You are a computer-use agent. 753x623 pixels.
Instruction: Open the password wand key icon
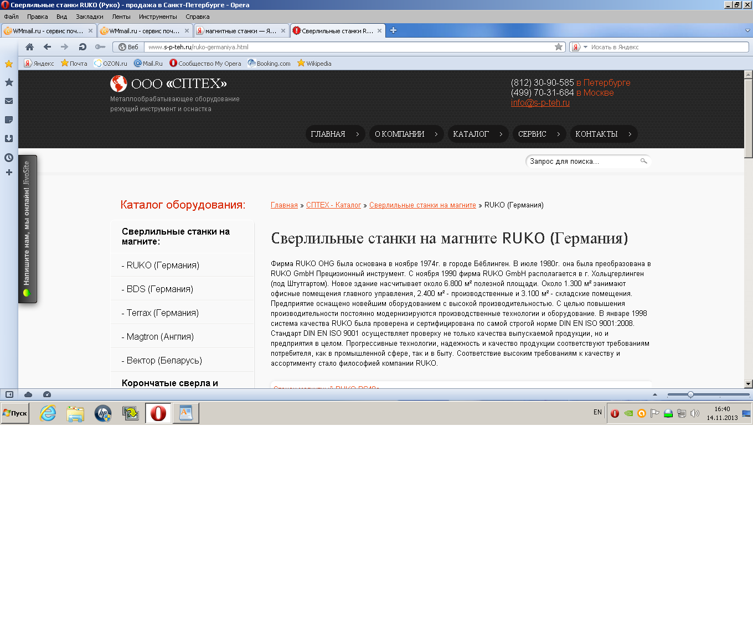100,47
